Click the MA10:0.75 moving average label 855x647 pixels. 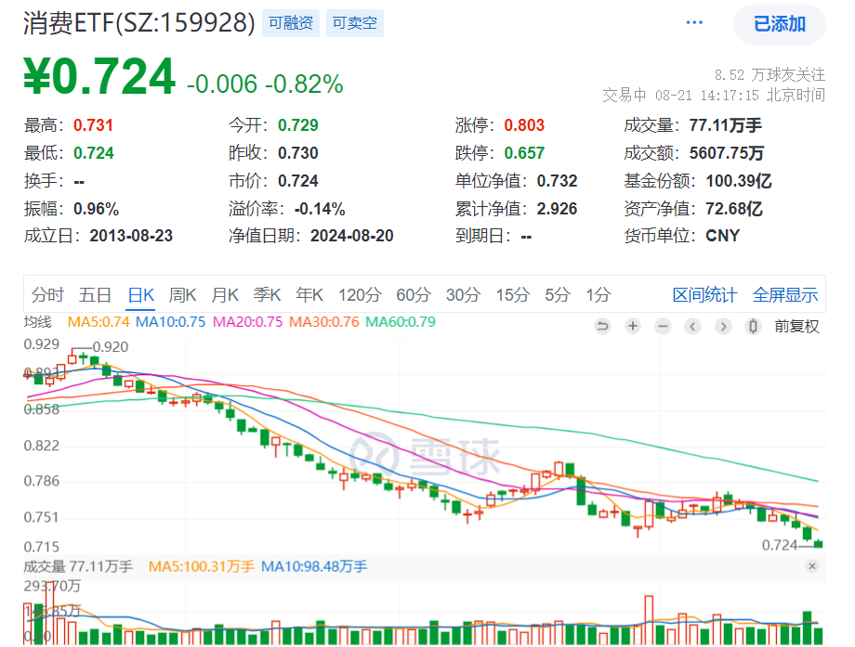pyautogui.click(x=170, y=322)
